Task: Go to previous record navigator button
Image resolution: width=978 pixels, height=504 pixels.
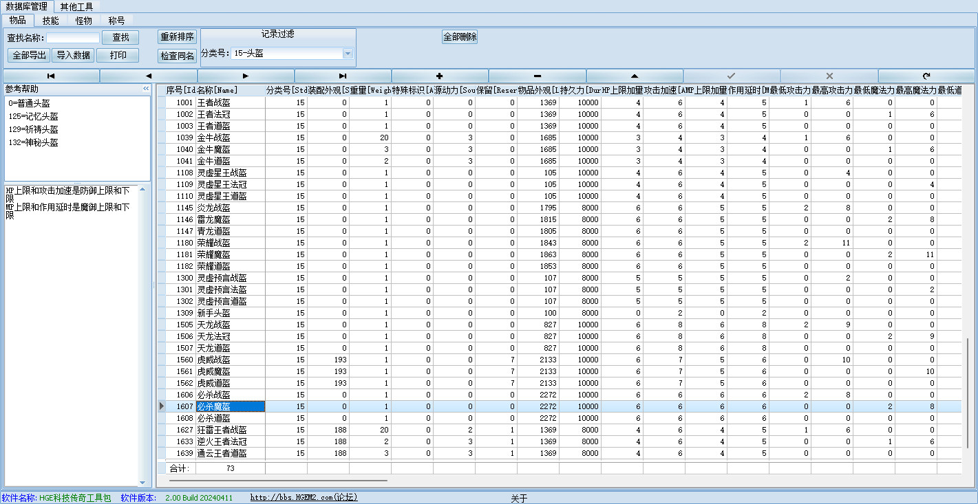Action: (149, 76)
